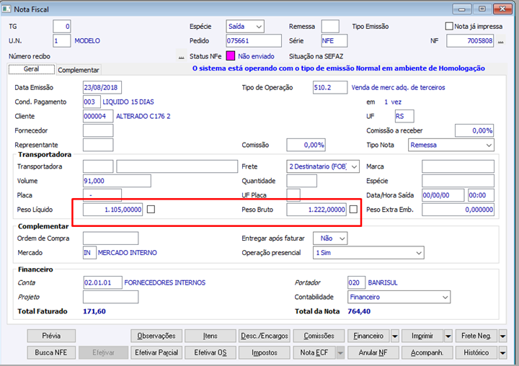Click the Volume field showing 91,000
The width and height of the screenshot is (519, 366).
(x=117, y=181)
